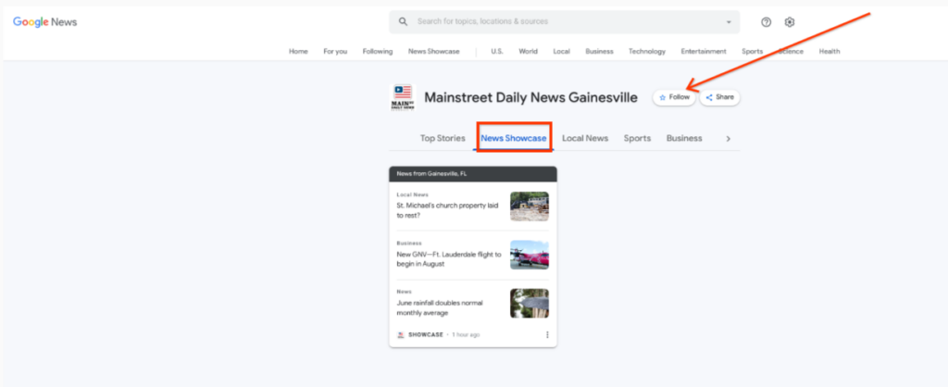This screenshot has height=387, width=948.
Task: Open the Sports tab under publisher name
Action: pyautogui.click(x=637, y=139)
